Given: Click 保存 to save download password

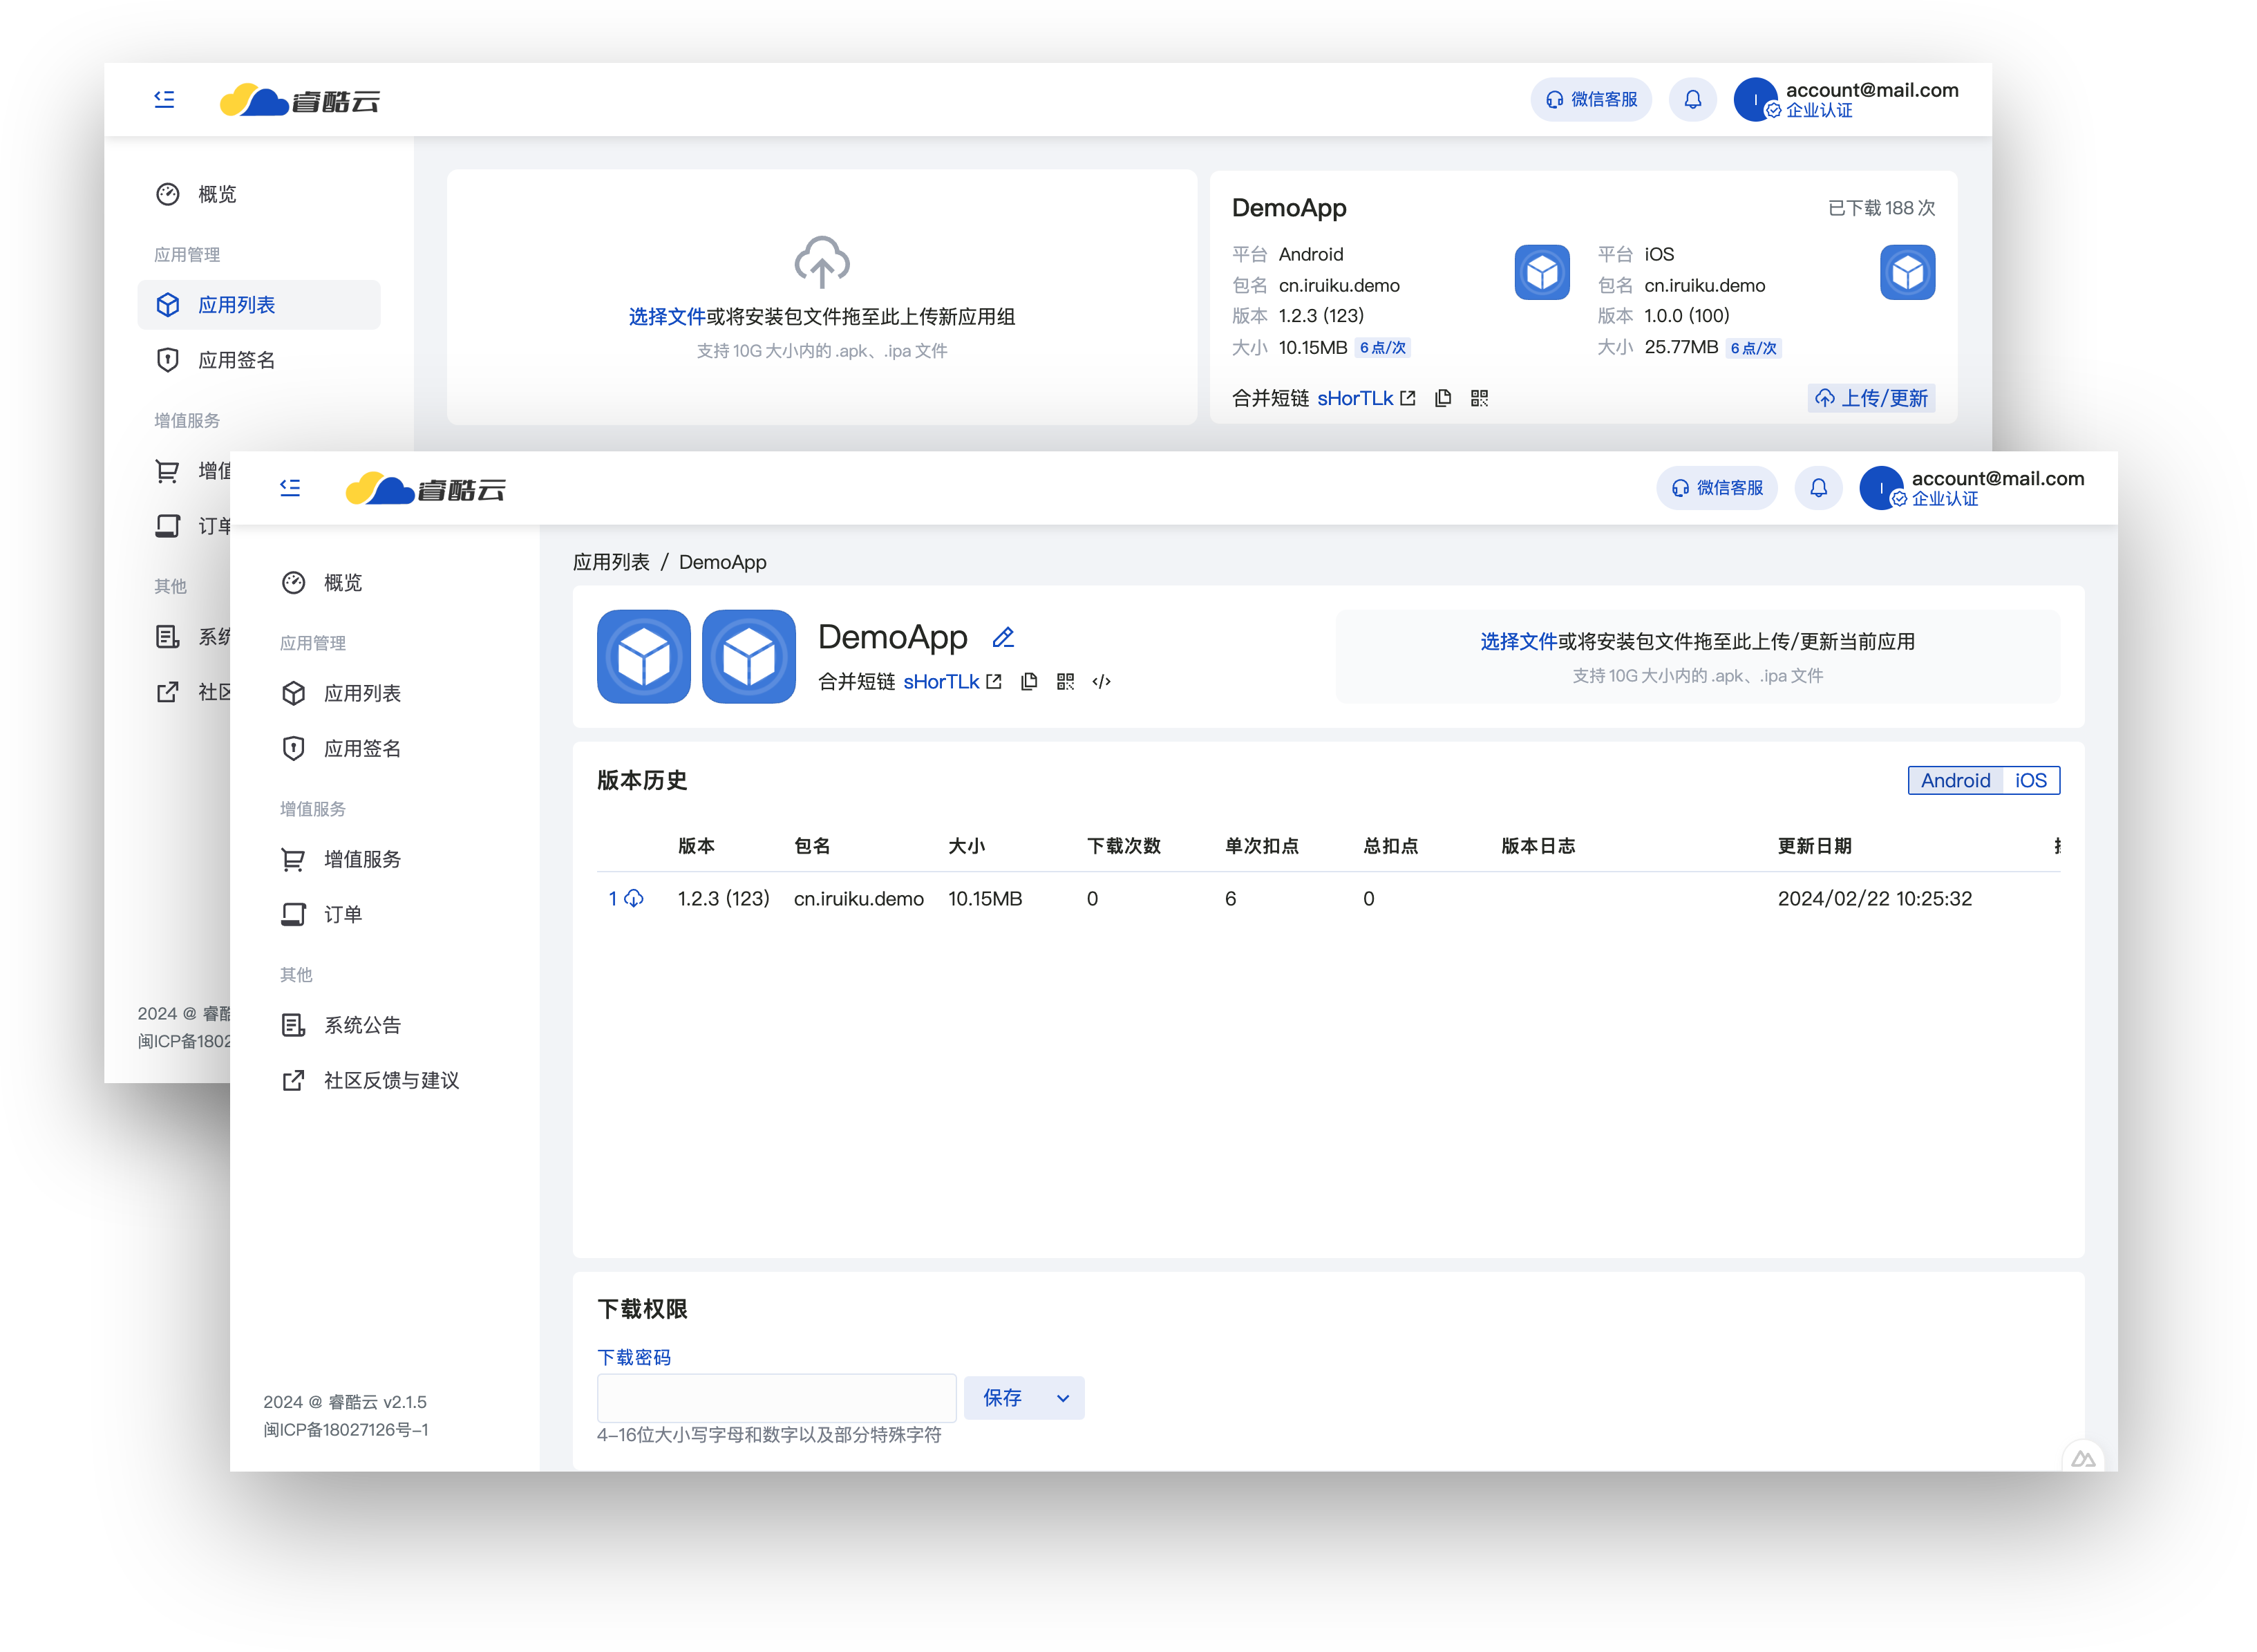Looking at the screenshot, I should pos(1001,1398).
